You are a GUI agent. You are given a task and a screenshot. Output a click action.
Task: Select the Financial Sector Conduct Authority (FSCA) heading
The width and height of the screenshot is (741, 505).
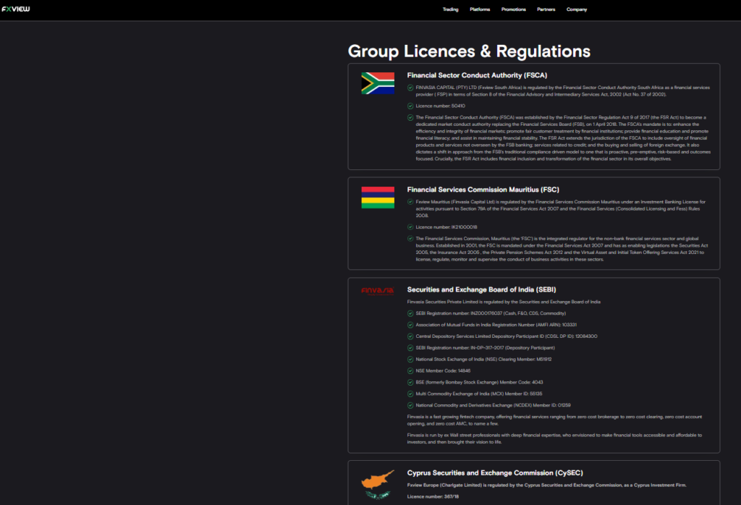pos(477,75)
